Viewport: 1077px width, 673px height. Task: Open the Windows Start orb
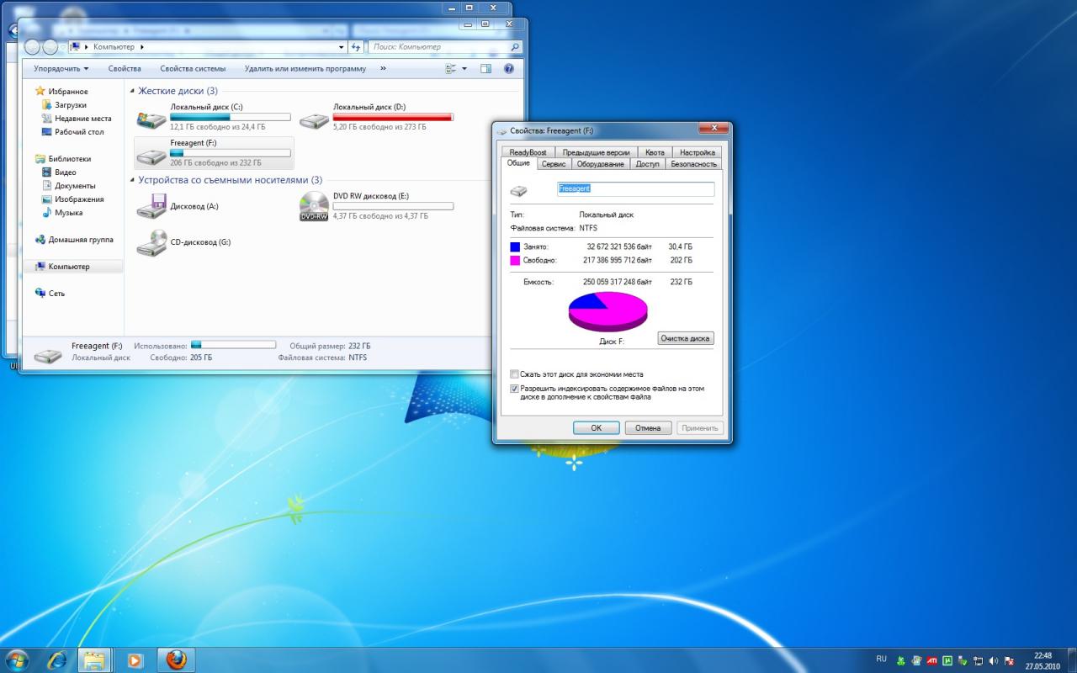[x=16, y=660]
